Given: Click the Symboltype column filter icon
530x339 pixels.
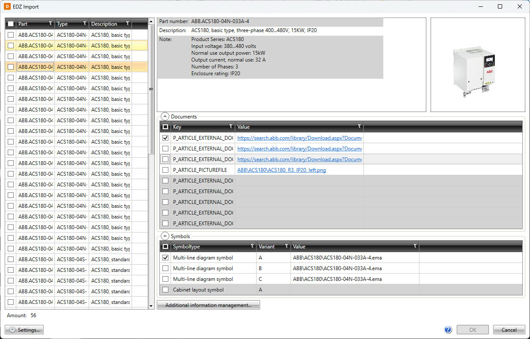Looking at the screenshot, I should [252, 246].
